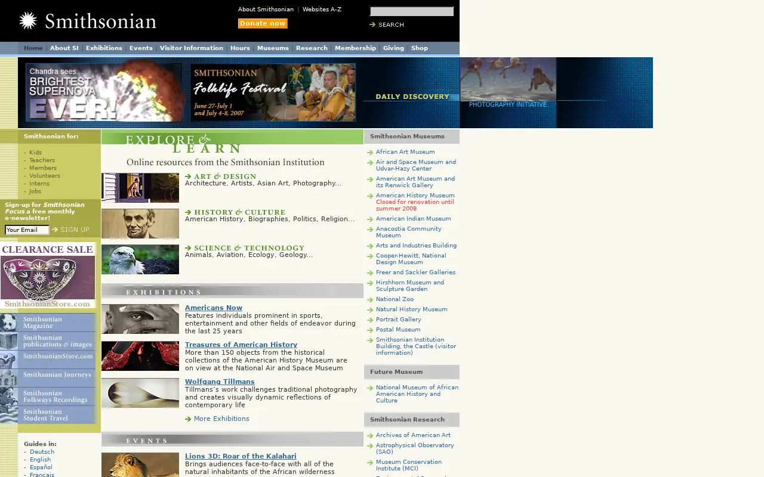Click the arrow bullet beside Portrait Gallery
The height and width of the screenshot is (477, 764).
[x=370, y=320]
